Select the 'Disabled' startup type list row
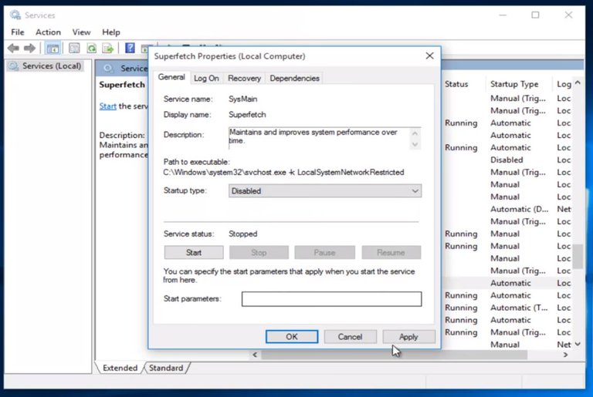 tap(507, 160)
